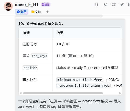The image size is (130, 111).
Task: Open muse_F_H1 avatar picture
Action: point(8,6)
